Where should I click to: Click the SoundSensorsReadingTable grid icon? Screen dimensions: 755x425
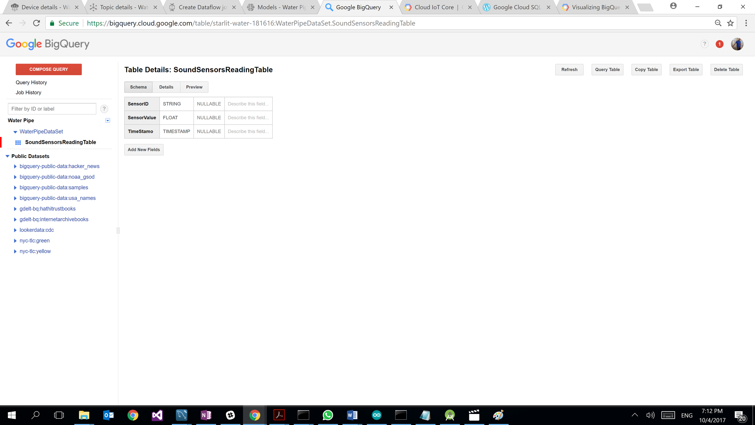[x=18, y=143]
